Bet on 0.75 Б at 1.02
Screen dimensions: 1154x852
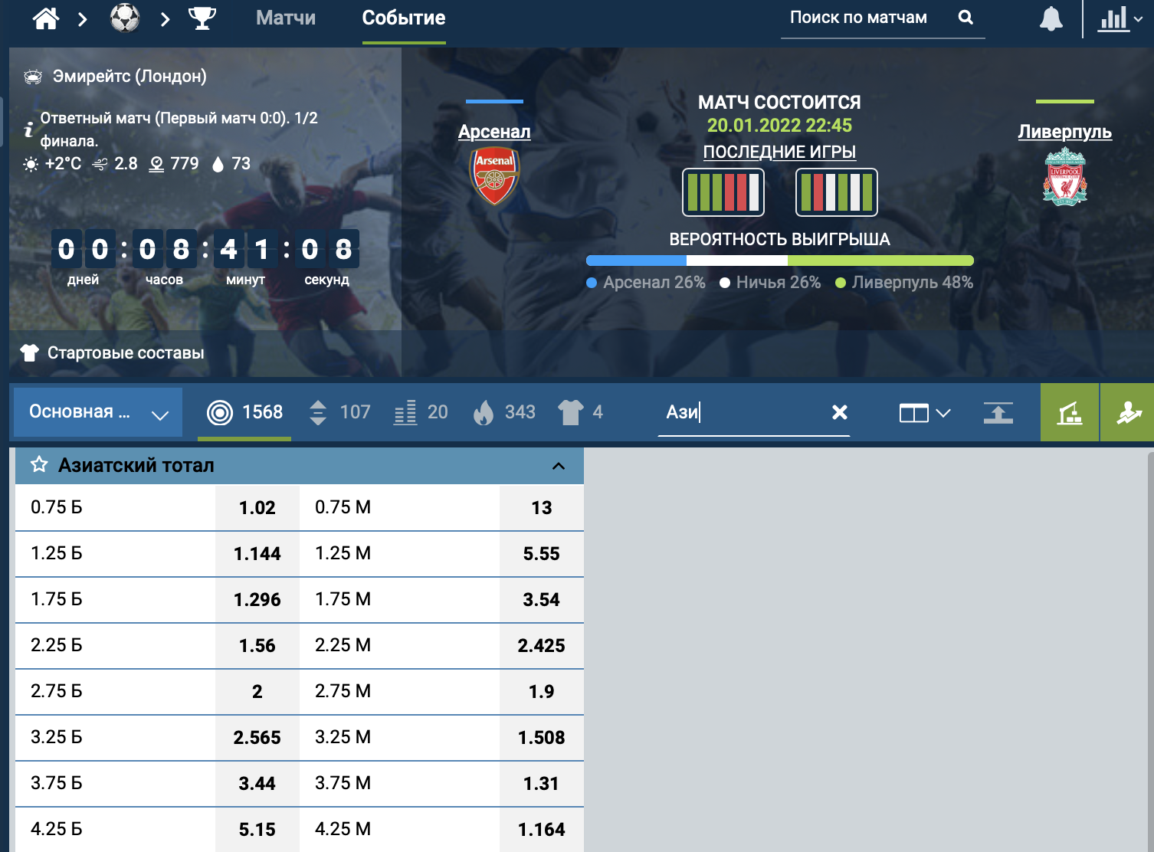pyautogui.click(x=257, y=507)
